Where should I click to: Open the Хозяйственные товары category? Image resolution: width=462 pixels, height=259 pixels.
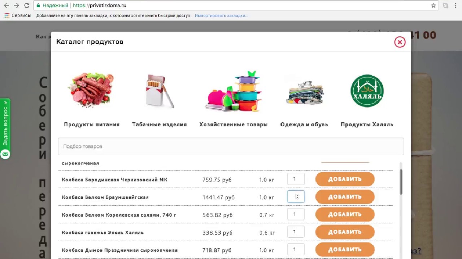point(234,124)
